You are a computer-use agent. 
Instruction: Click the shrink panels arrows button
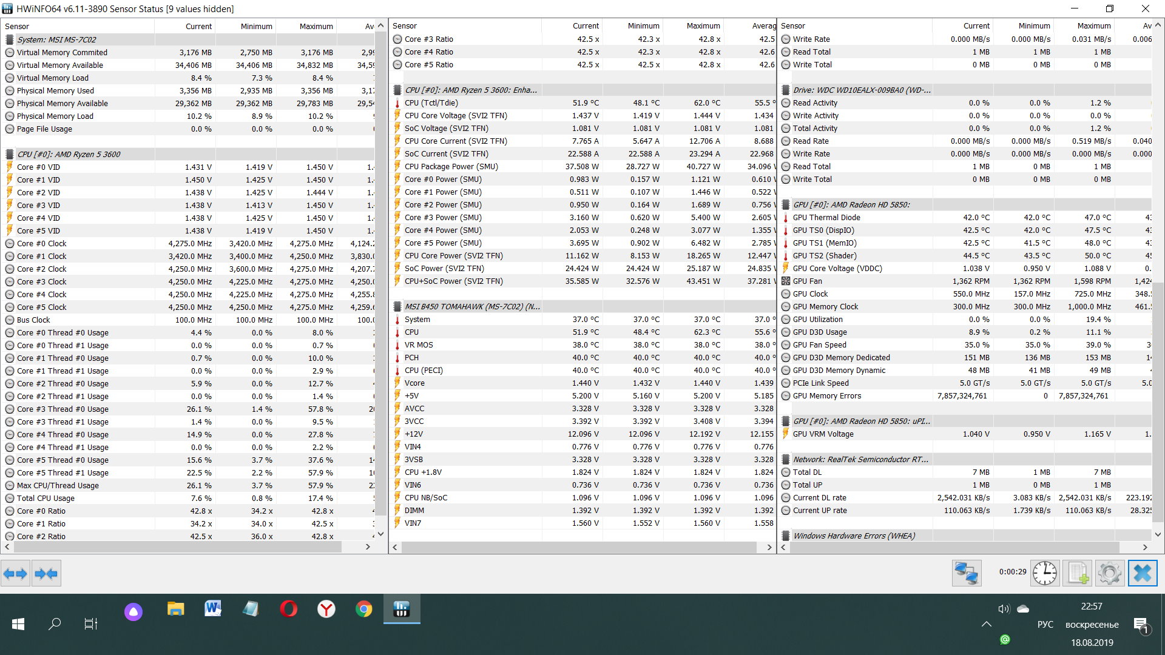point(46,573)
